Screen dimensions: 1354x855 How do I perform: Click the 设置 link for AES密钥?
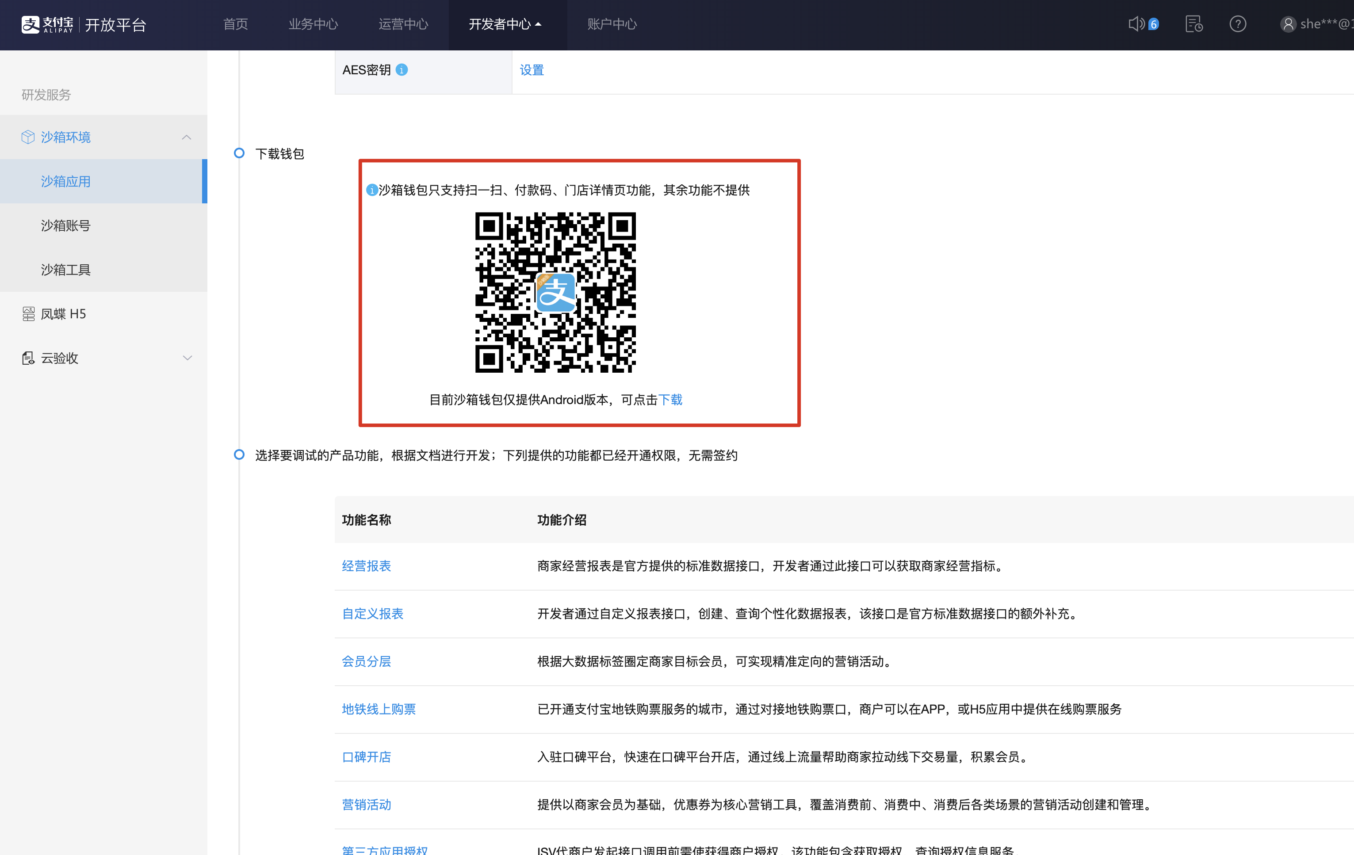tap(532, 70)
